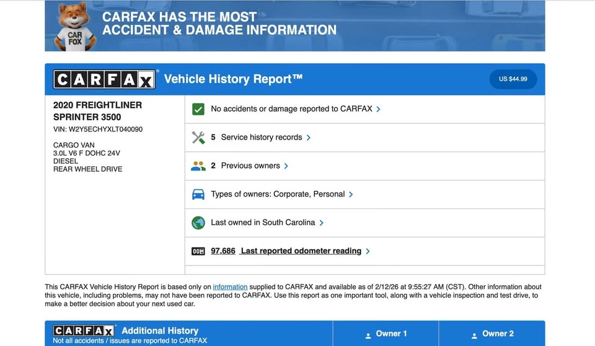595x346 pixels.
Task: Click the green checkmark no-accidents icon
Action: click(198, 109)
